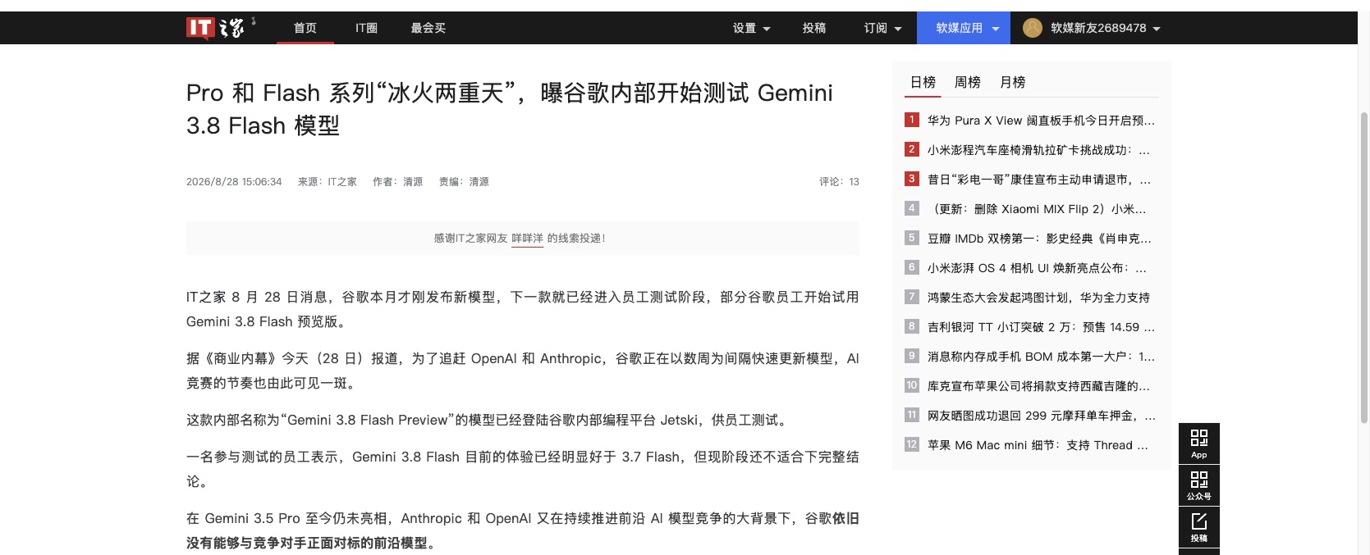The height and width of the screenshot is (555, 1370).
Task: Open the 公众号 QR code icon
Action: (1199, 485)
